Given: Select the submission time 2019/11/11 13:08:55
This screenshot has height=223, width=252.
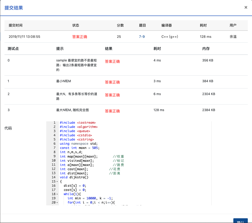Looking at the screenshot, I should tap(24, 37).
